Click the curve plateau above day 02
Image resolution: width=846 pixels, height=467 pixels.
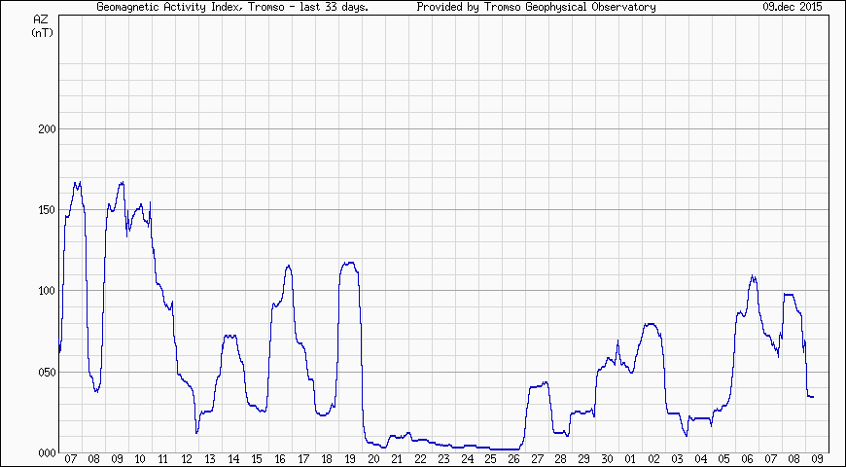point(651,324)
